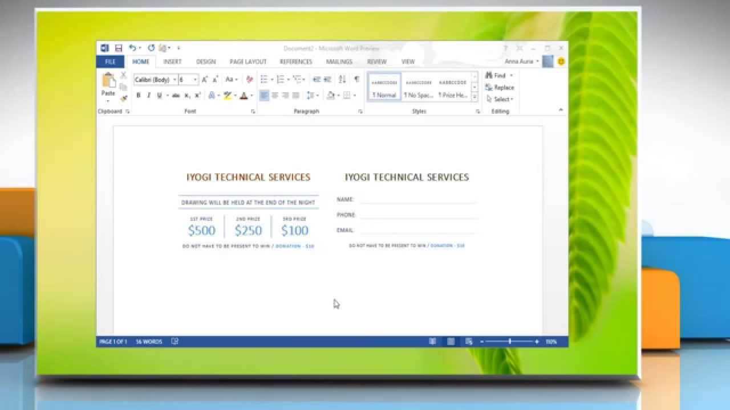Click the Text Highlight Color button
This screenshot has height=410, width=730.
(x=228, y=96)
